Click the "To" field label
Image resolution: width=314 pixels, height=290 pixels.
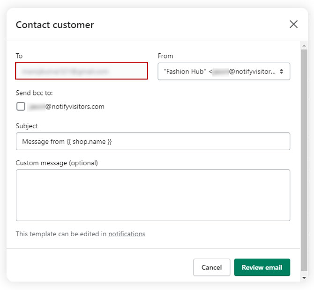pyautogui.click(x=19, y=56)
